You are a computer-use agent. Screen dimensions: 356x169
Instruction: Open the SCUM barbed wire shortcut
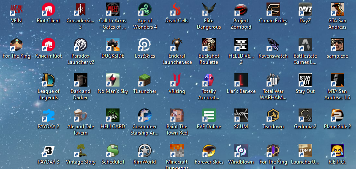point(241,115)
